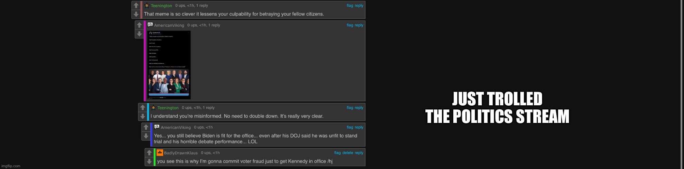Screen dimensions: 684x169
Task: Open Teenington's profile from top comment
Action: [161, 6]
